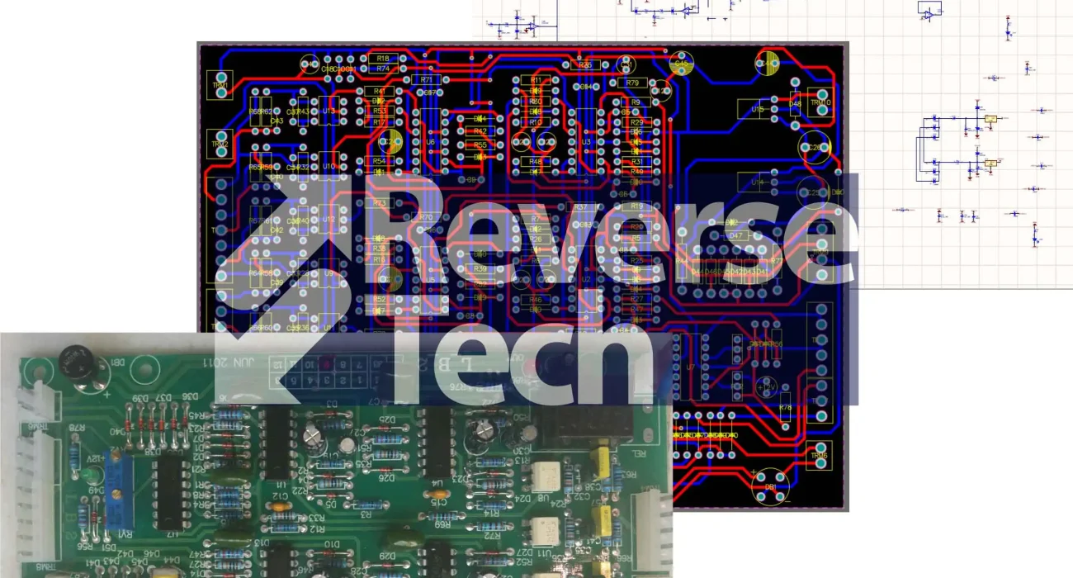Select the U10 IC footprint

pyautogui.click(x=329, y=166)
